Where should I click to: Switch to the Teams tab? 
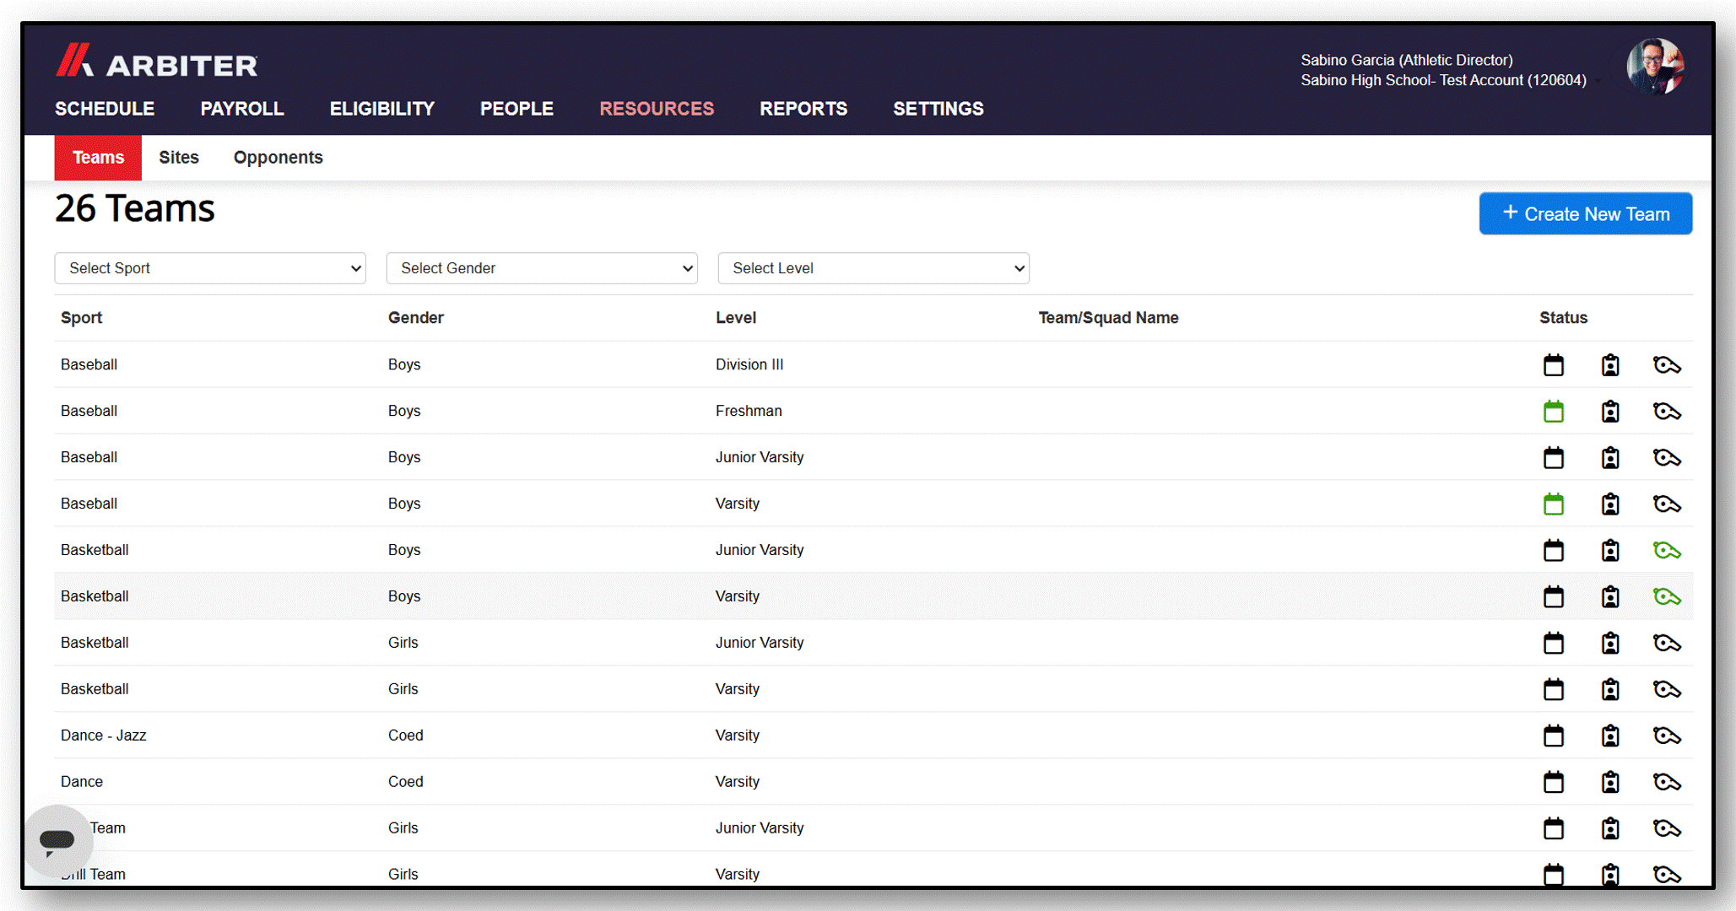98,158
